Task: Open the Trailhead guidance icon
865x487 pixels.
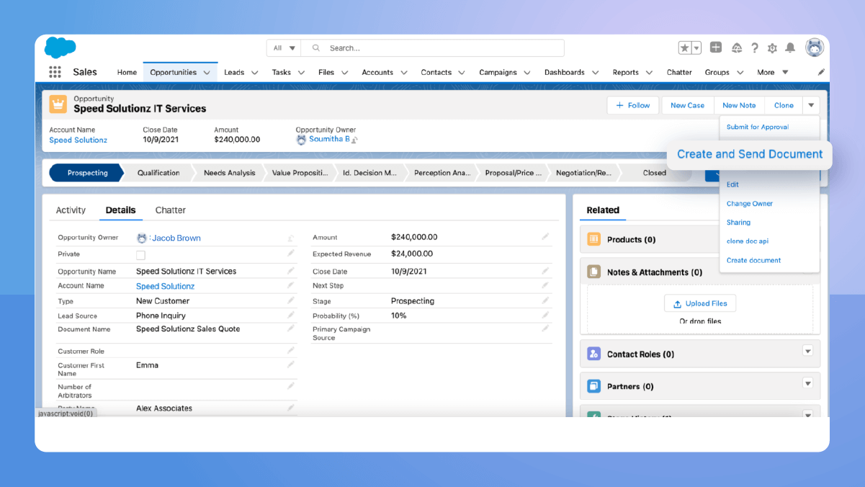Action: click(737, 48)
